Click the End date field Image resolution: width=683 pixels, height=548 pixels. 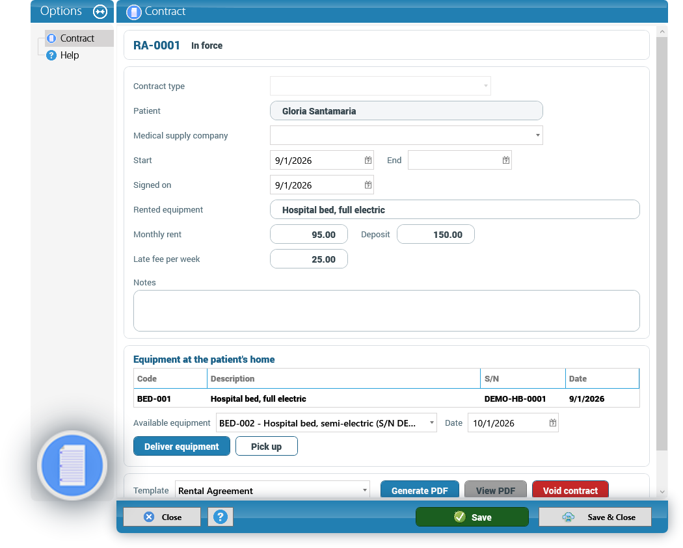tap(459, 160)
